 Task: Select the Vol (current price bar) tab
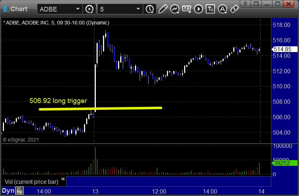click(32, 182)
